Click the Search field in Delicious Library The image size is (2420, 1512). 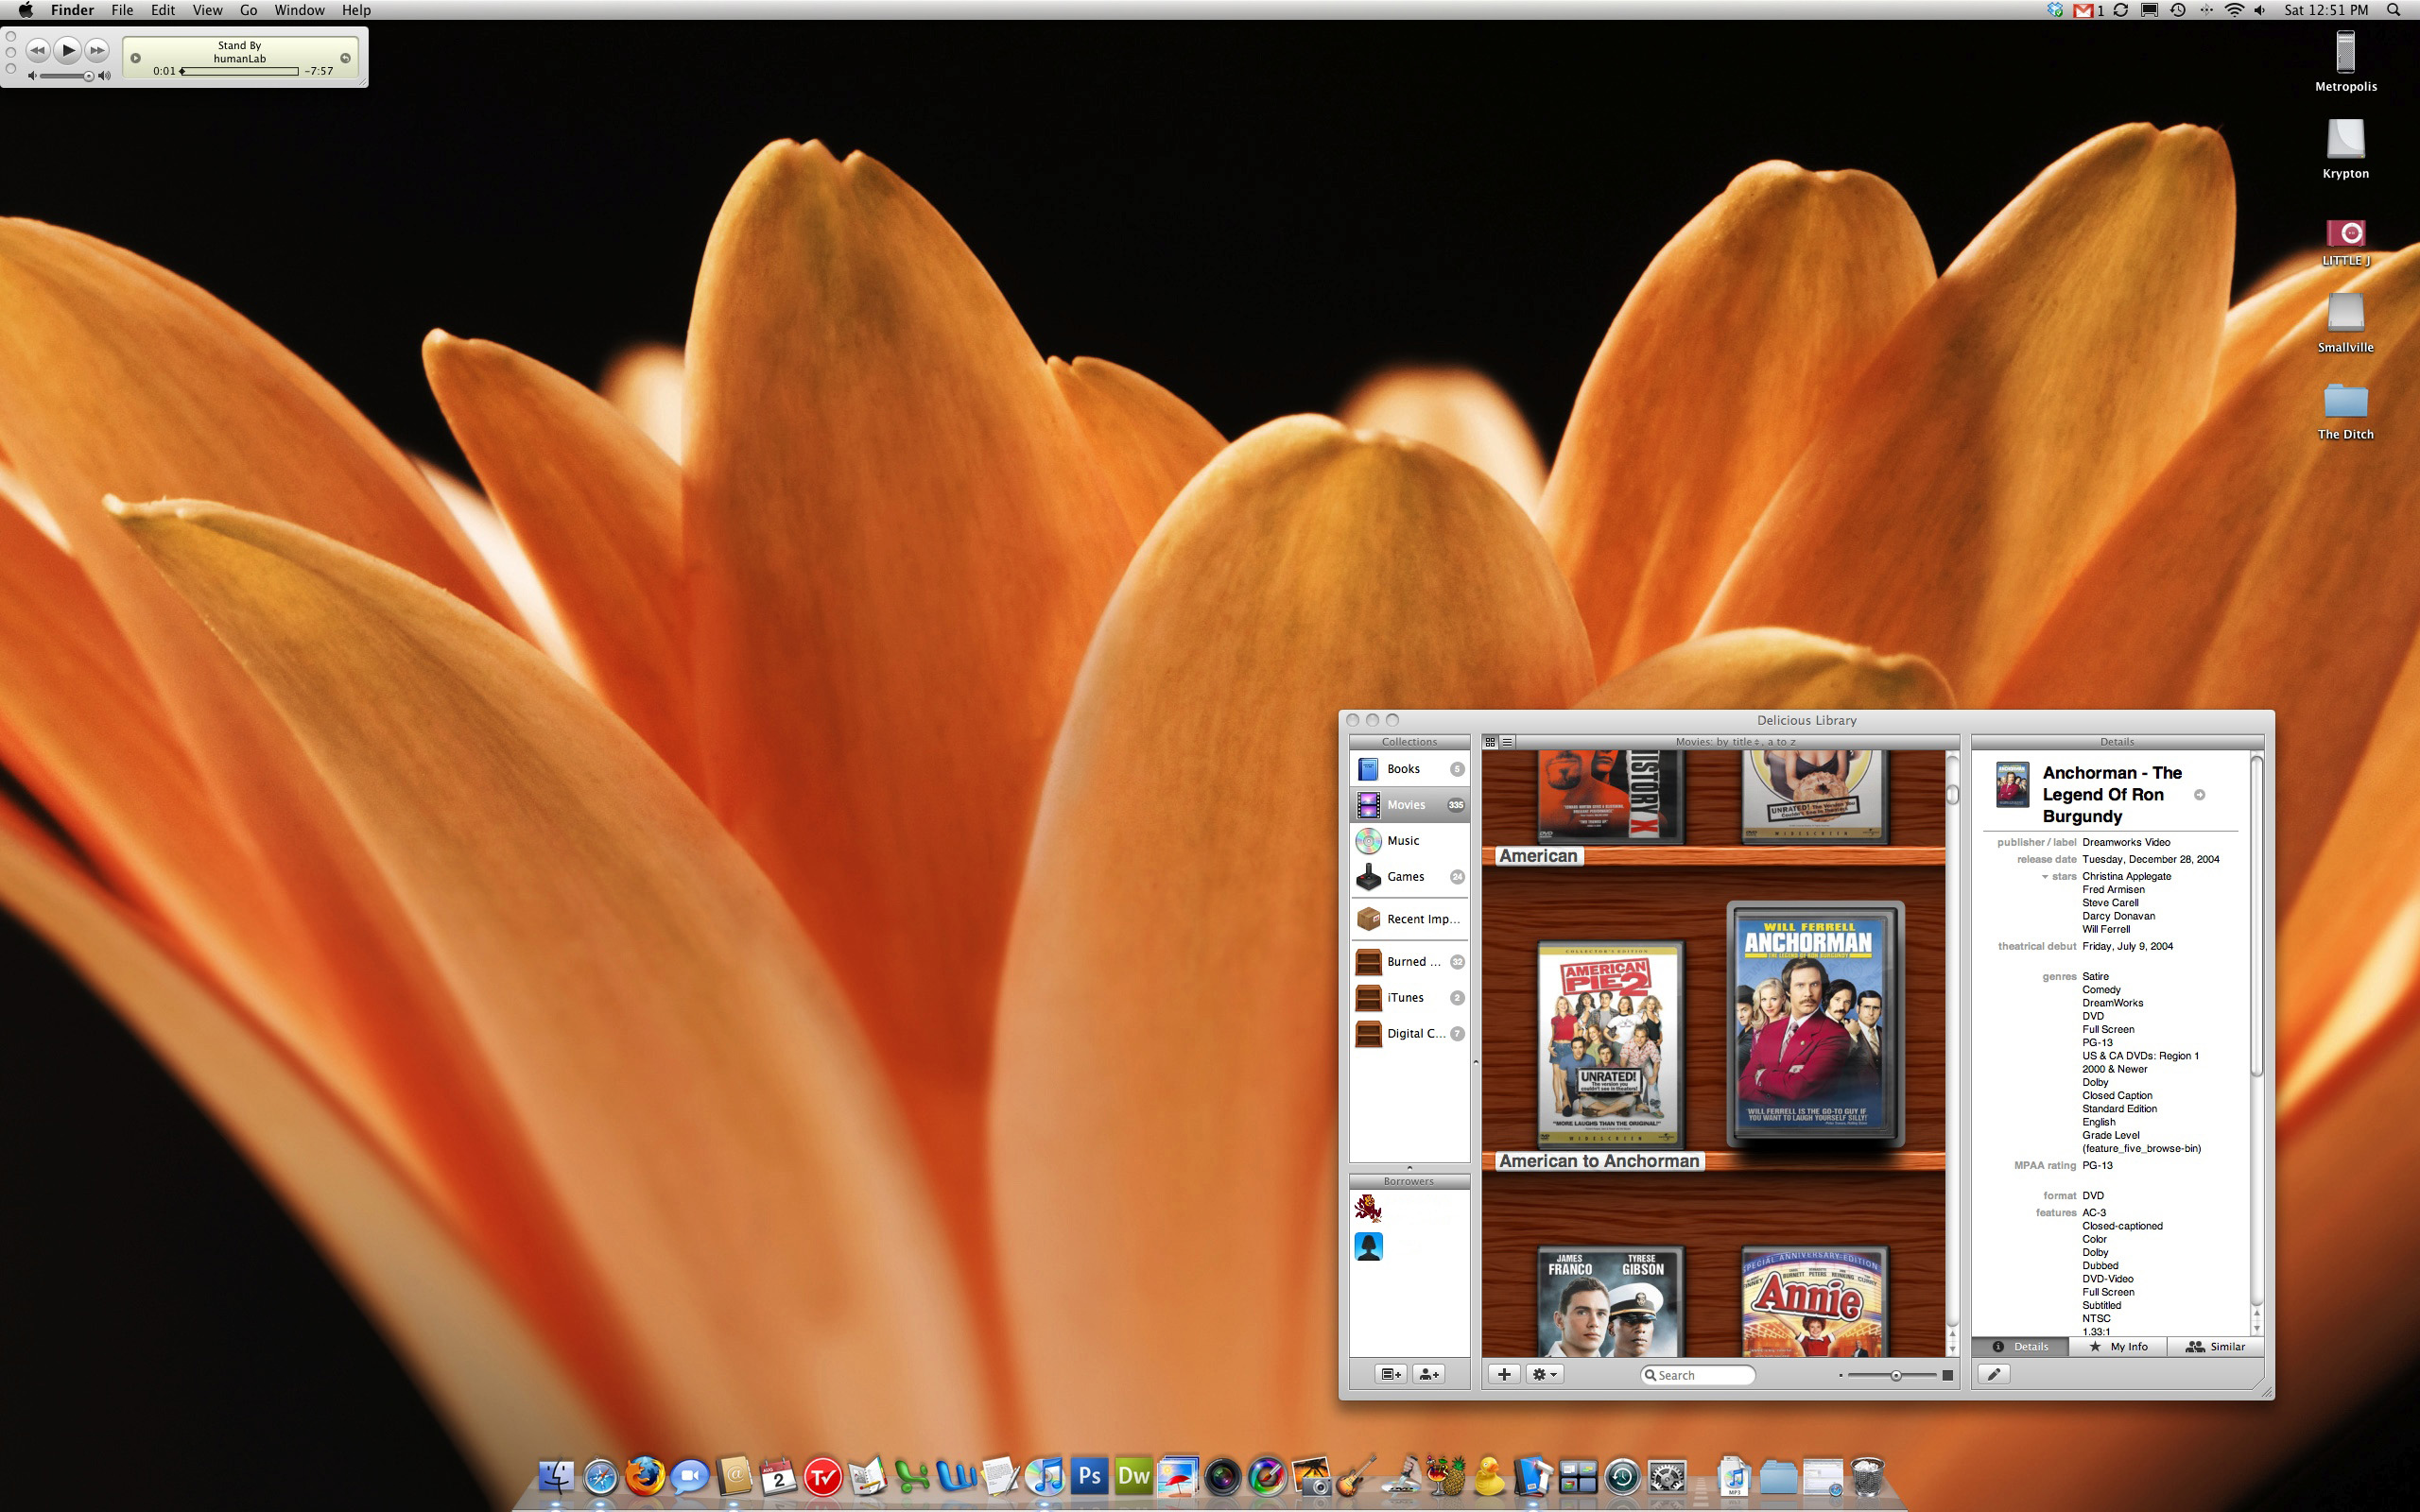(1702, 1375)
